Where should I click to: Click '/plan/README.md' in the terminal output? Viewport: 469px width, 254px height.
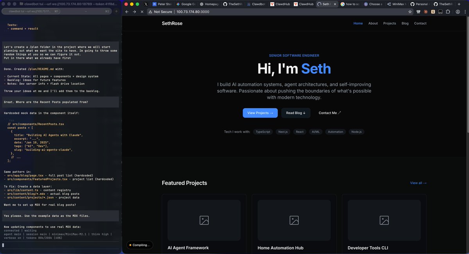pyautogui.click(x=40, y=69)
